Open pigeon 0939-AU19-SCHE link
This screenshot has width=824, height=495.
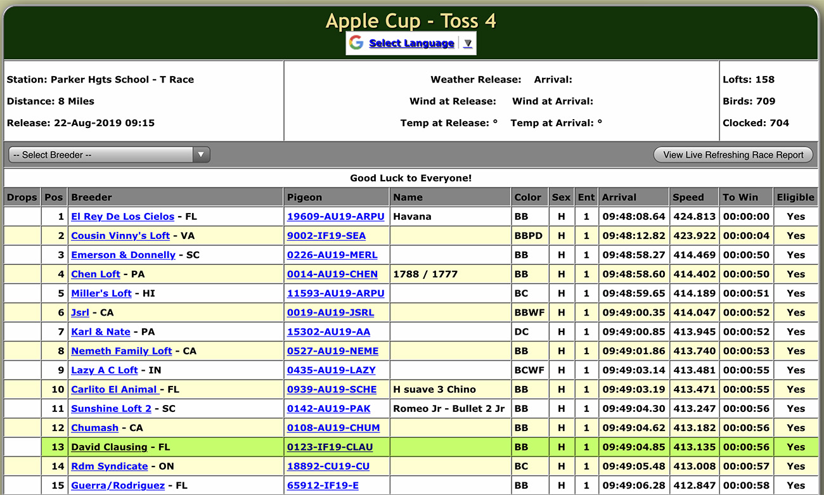click(332, 389)
